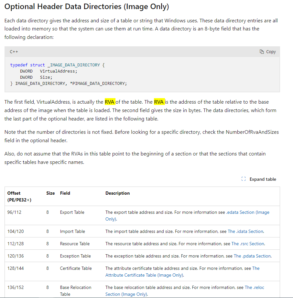Click the C++ language label above the code
The image size is (293, 298).
(x=14, y=52)
